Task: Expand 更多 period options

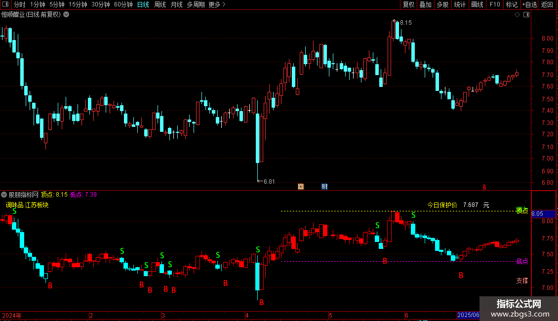Action: click(x=217, y=4)
